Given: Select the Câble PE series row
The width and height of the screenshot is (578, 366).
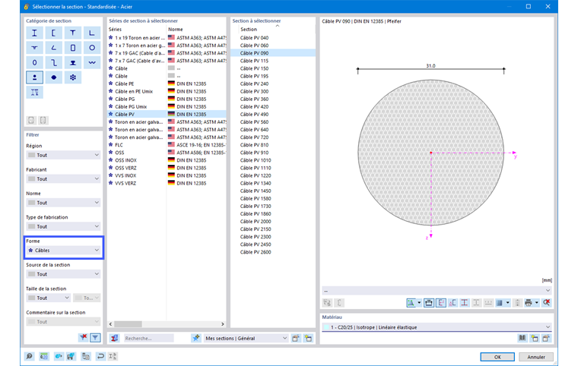Looking at the screenshot, I should [167, 84].
